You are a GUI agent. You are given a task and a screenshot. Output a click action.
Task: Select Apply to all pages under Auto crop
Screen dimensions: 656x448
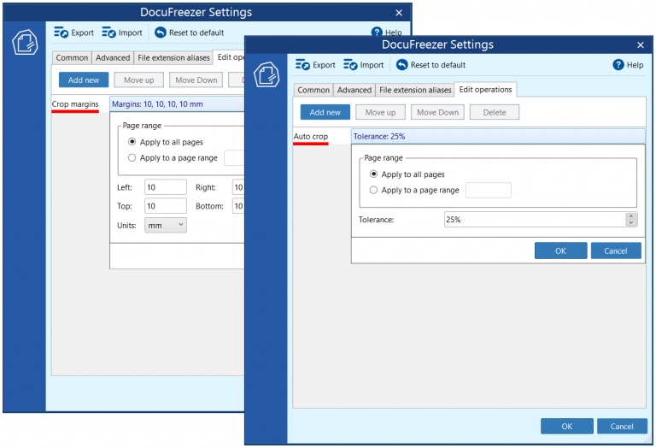[373, 174]
